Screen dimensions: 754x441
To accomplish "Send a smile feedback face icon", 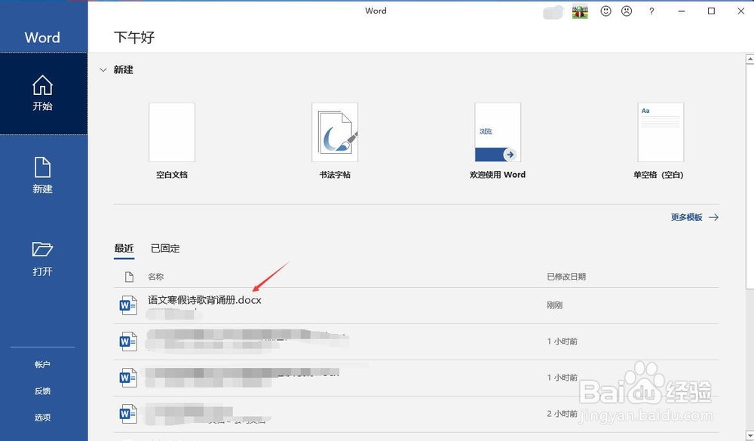I will [x=606, y=11].
